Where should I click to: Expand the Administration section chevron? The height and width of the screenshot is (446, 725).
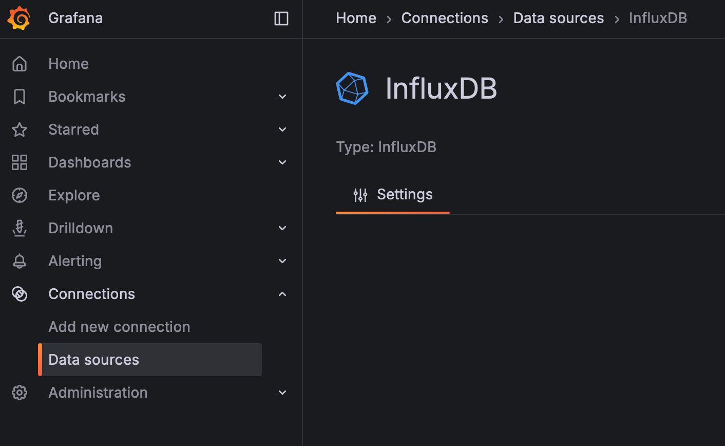[x=282, y=393]
